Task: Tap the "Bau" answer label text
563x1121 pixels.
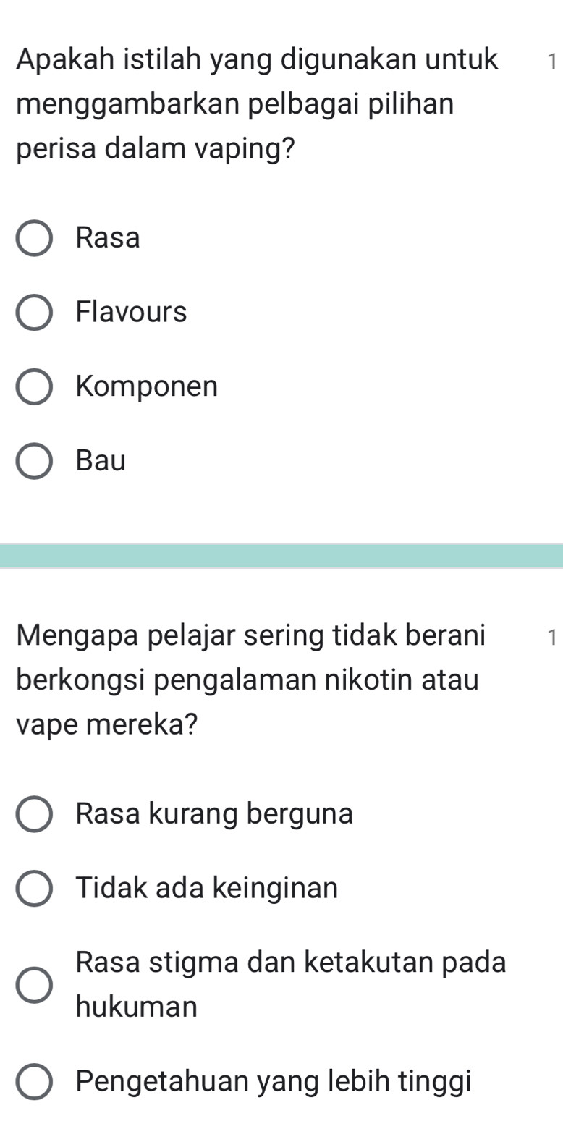Action: 101,461
